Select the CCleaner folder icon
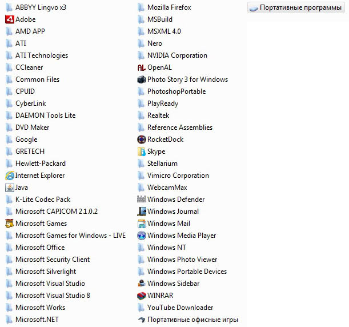Viewport: 349px width, 327px height. (x=9, y=67)
